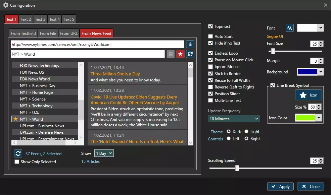The width and height of the screenshot is (331, 195).
Task: Check Show Only Selected checkbox
Action: [17, 162]
